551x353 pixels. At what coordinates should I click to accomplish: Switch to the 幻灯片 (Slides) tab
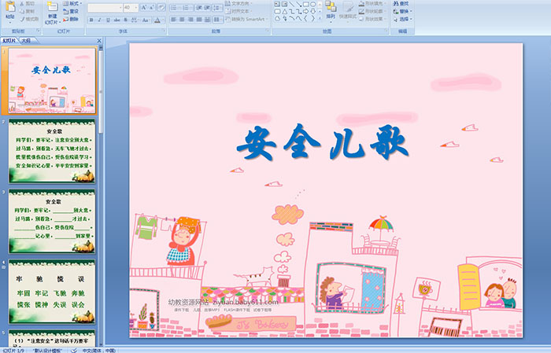(9, 40)
